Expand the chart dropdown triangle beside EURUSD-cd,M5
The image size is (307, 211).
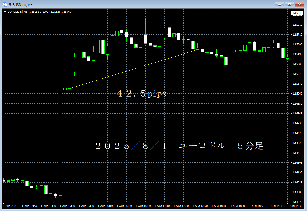pos(5,12)
